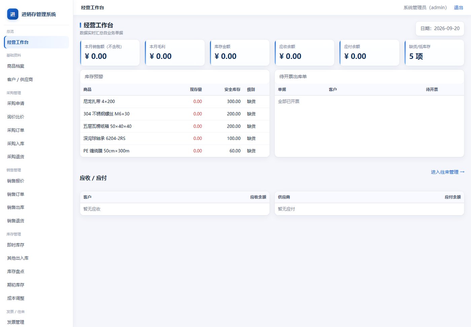Go to 发票管理
471x327 pixels.
click(36, 322)
